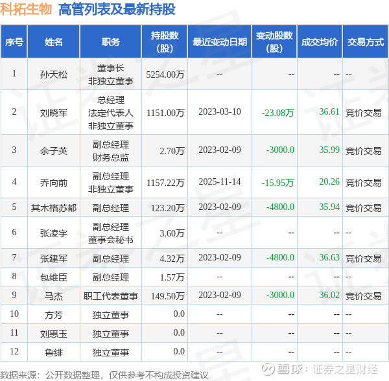This screenshot has height=381, width=389.
Task: Click -4800.0 in 张建军's row
Action: tap(280, 257)
